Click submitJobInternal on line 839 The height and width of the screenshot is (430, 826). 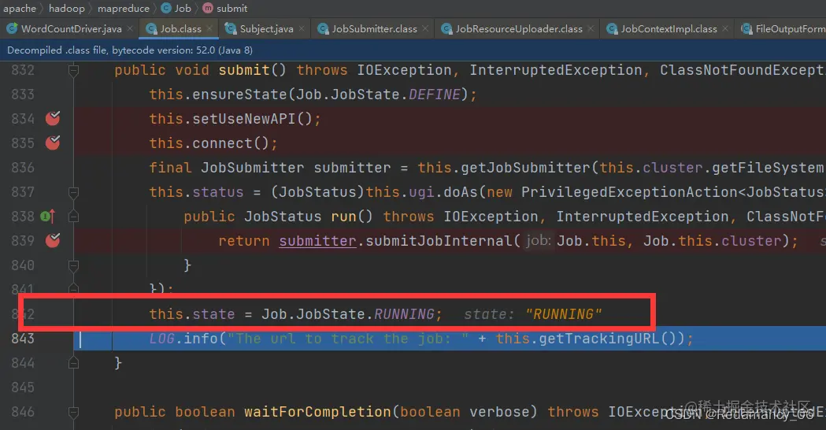[x=439, y=241]
